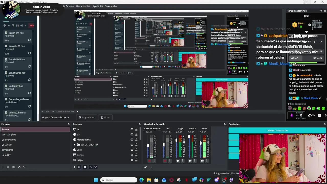Hide the juego source
This screenshot has width=327, height=184.
tap(132, 160)
